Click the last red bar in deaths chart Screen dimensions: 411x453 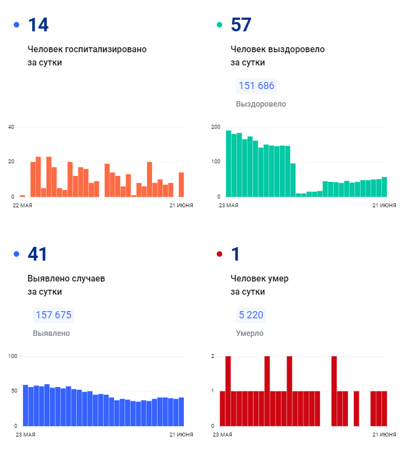tap(384, 408)
